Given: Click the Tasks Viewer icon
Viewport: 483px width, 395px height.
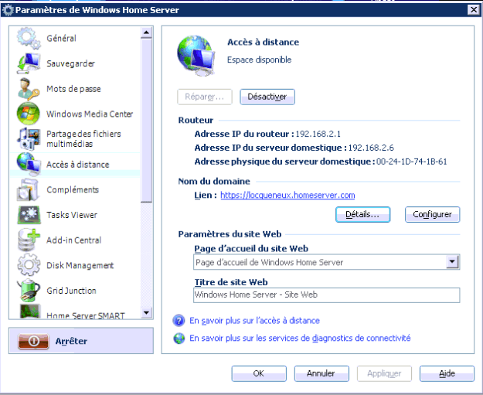Looking at the screenshot, I should tap(29, 215).
